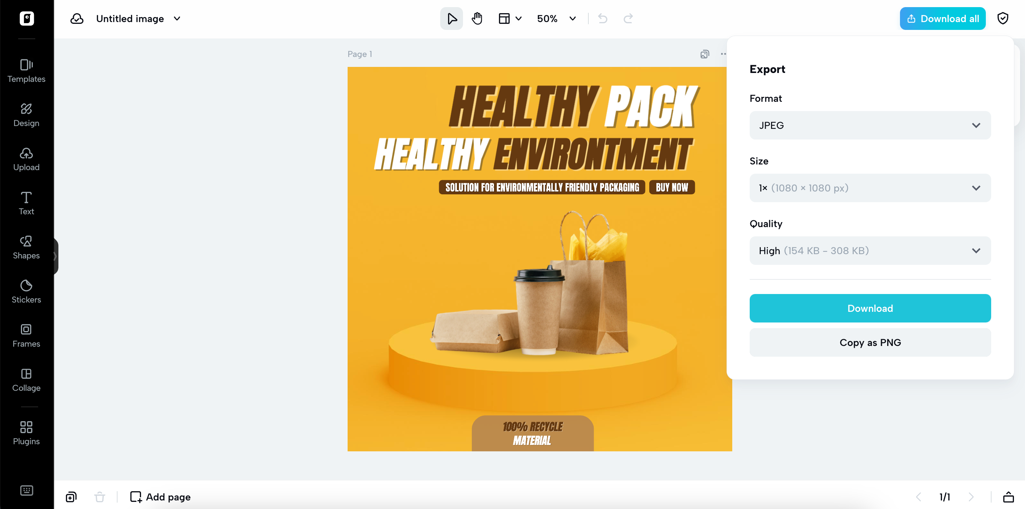
Task: Click the Undo arrow icon
Action: 602,18
